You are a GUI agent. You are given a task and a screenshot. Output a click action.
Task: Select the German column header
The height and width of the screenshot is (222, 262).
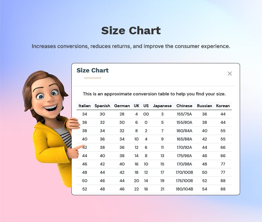122,106
